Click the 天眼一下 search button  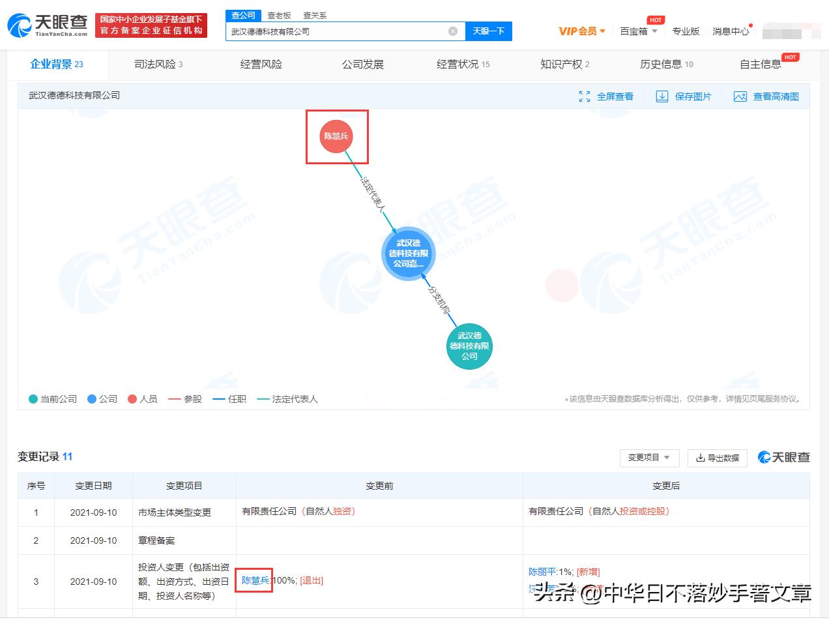489,31
